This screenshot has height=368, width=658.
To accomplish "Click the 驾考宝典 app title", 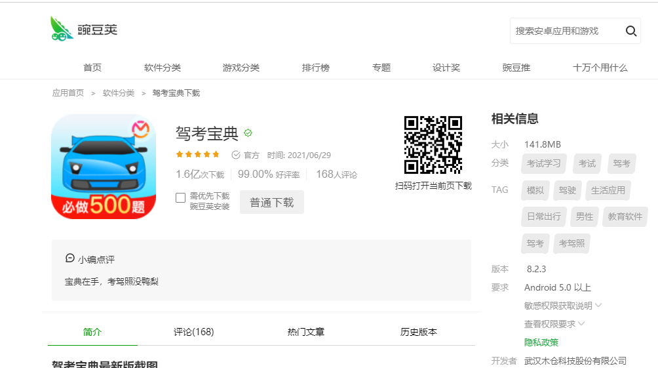I will pos(207,134).
